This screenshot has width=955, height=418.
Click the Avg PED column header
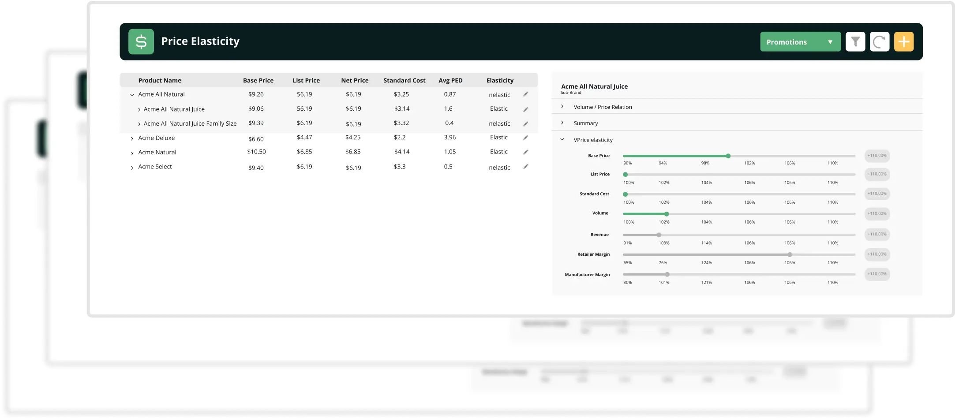450,81
